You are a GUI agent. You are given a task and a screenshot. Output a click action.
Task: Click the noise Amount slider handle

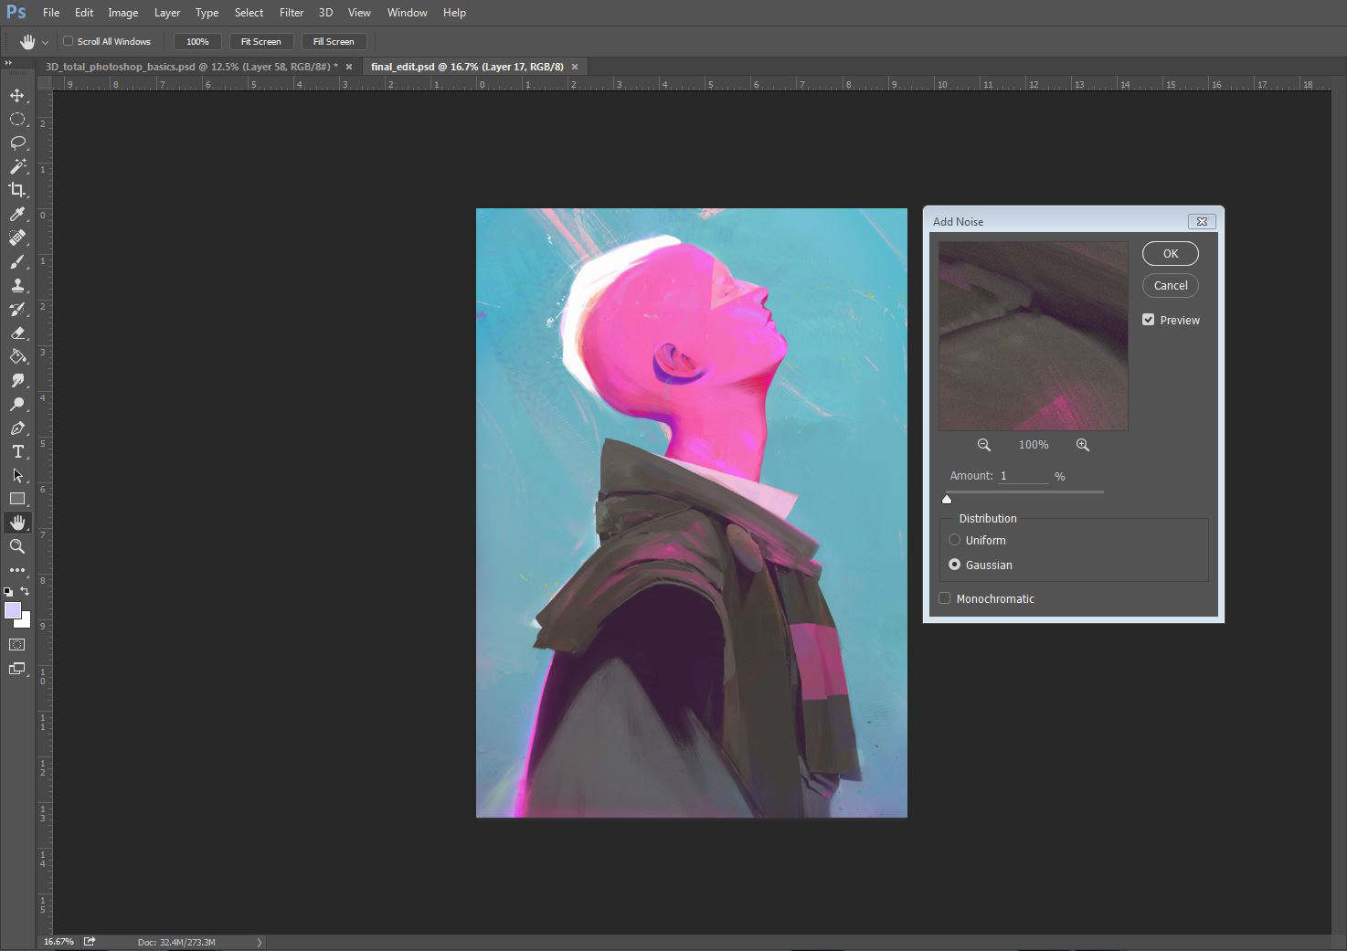coord(947,499)
